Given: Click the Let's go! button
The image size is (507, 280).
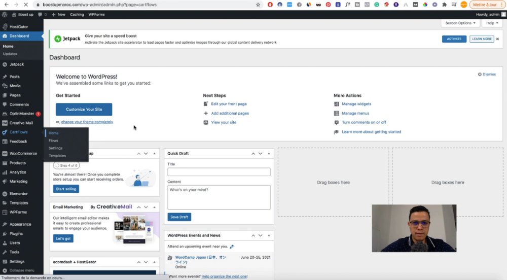Looking at the screenshot, I should 63,238.
